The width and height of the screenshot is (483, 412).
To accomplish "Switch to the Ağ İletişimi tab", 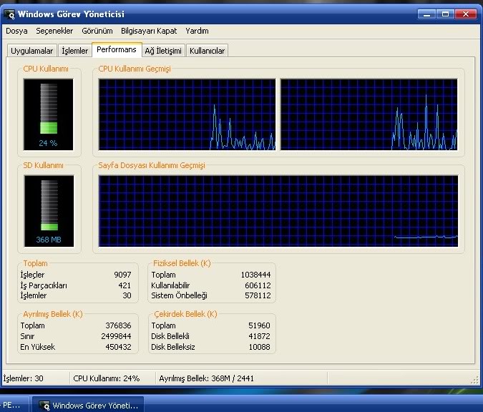I will tap(163, 51).
